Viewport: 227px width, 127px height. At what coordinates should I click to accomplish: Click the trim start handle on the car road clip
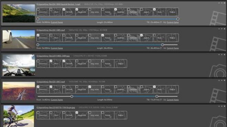38,45
